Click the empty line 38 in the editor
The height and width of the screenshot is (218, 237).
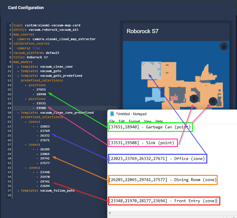(x=64, y=195)
